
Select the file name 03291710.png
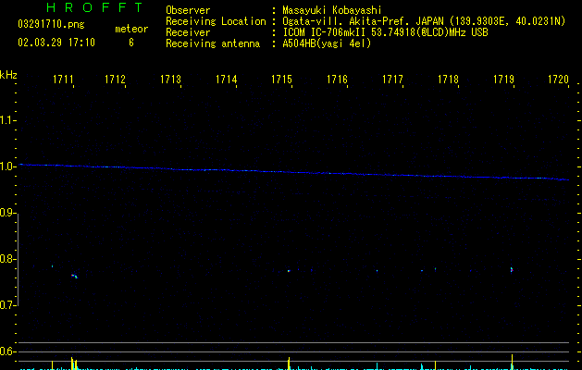[x=51, y=25]
